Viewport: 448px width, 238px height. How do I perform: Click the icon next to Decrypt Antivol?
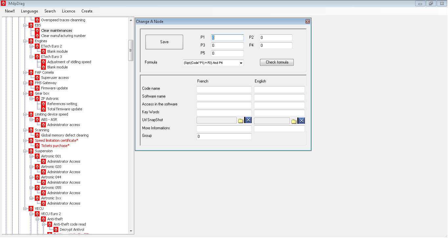click(56, 229)
